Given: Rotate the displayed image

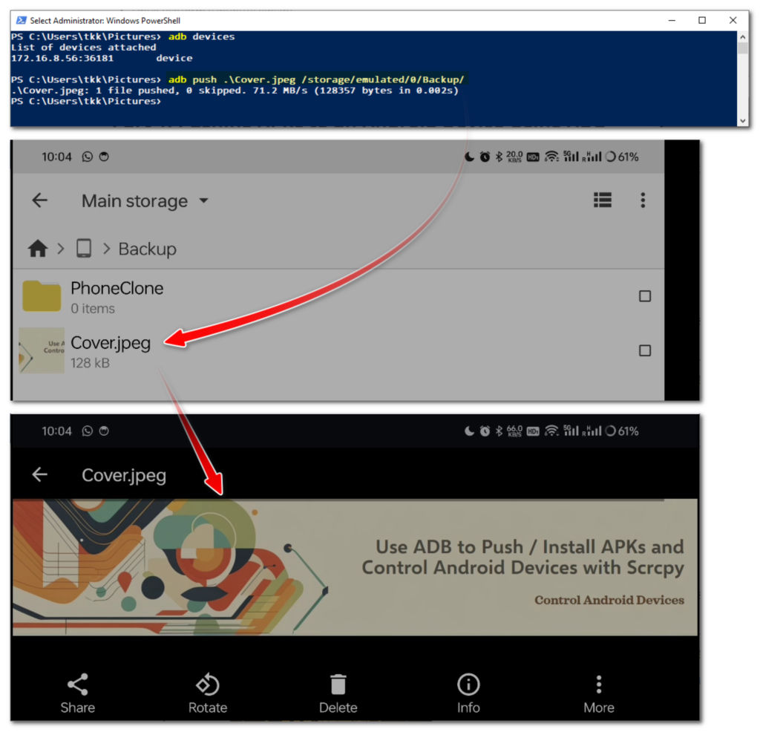Looking at the screenshot, I should pyautogui.click(x=207, y=694).
